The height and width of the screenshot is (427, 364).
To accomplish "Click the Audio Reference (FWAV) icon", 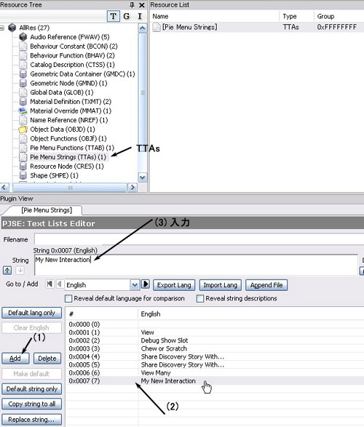I will [23, 37].
